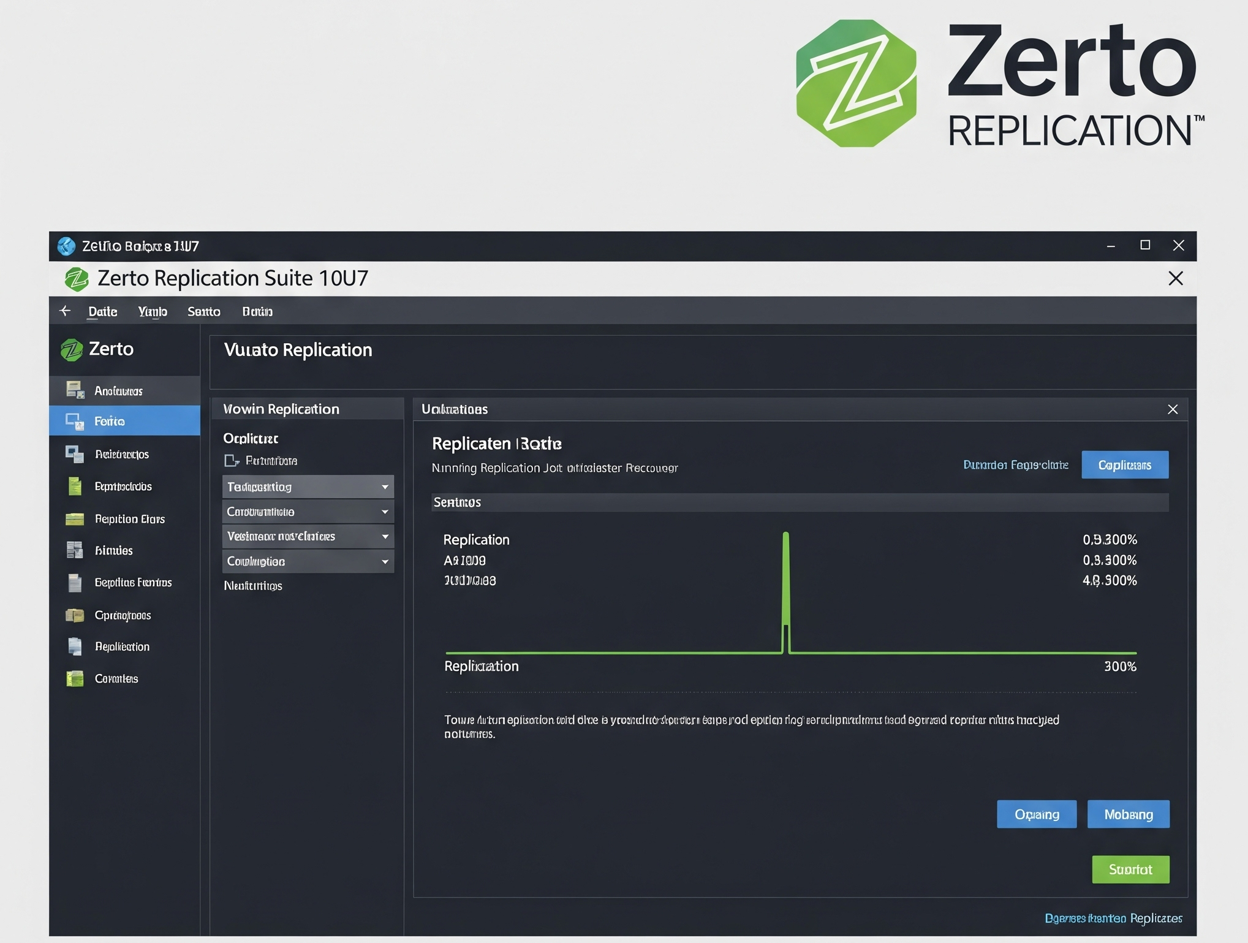
Task: Click the green Suarfat button
Action: pos(1130,869)
